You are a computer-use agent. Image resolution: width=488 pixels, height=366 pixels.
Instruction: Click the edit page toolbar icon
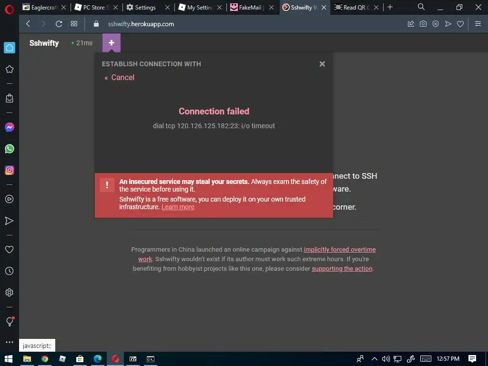point(411,24)
